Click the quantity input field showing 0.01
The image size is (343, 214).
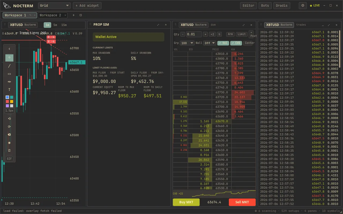click(194, 34)
